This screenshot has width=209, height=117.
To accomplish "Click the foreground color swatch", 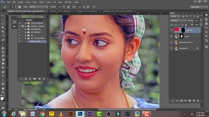I will coord(2,98).
